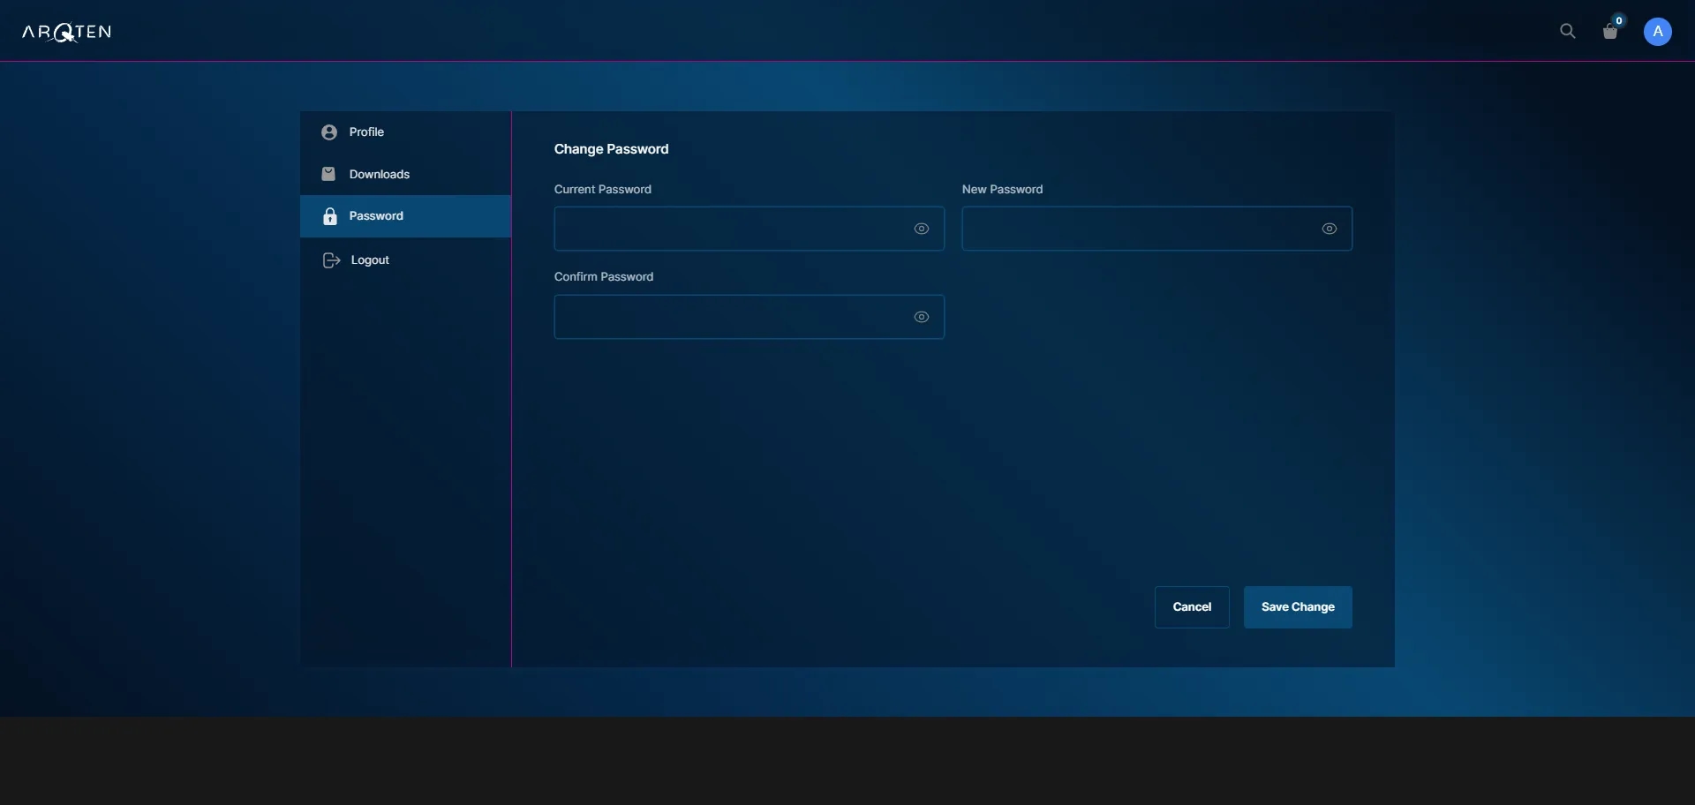Click the Password lock icon

click(330, 216)
